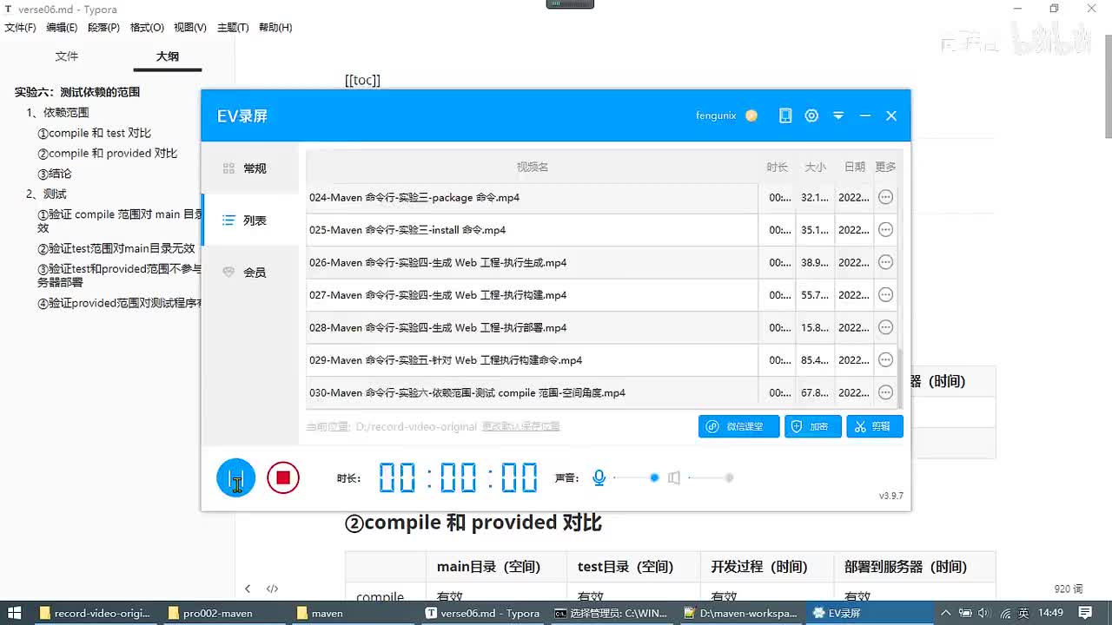Viewport: 1112px width, 625px height.
Task: Open the 格式(O) menu in Typora
Action: pos(147,28)
